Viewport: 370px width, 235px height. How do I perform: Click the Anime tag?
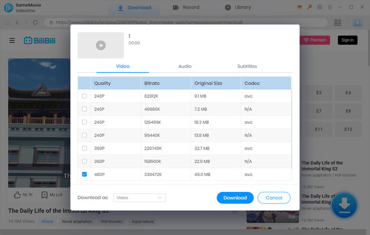pyautogui.click(x=48, y=221)
